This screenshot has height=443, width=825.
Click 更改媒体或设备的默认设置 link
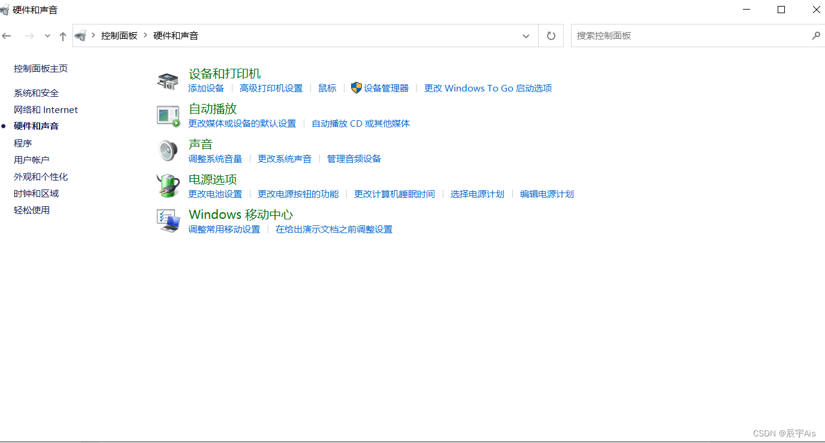[x=242, y=124]
